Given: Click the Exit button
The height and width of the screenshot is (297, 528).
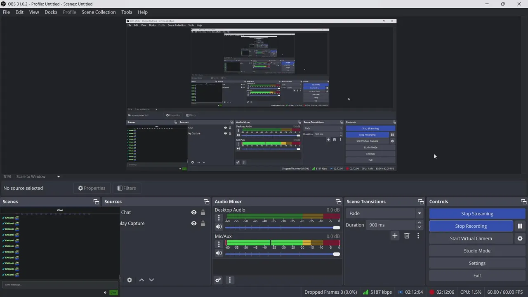Looking at the screenshot, I should tap(477, 276).
